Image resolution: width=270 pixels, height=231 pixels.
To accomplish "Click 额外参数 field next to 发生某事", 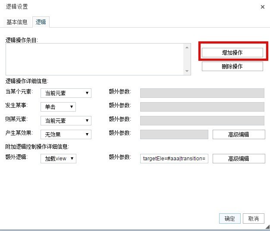I will pyautogui.click(x=202, y=107).
